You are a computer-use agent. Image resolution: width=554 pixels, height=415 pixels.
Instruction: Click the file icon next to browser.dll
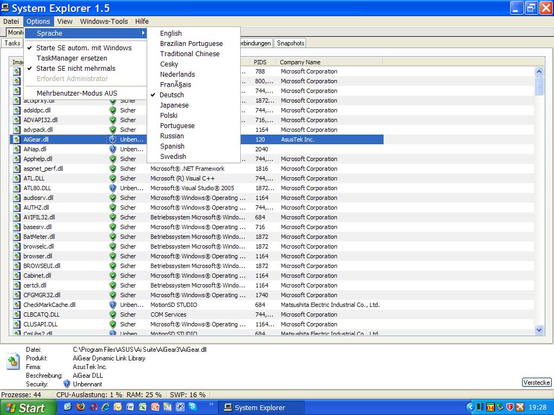(x=17, y=256)
